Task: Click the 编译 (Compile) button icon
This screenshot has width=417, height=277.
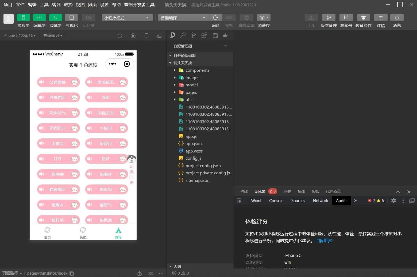Action: [215, 18]
